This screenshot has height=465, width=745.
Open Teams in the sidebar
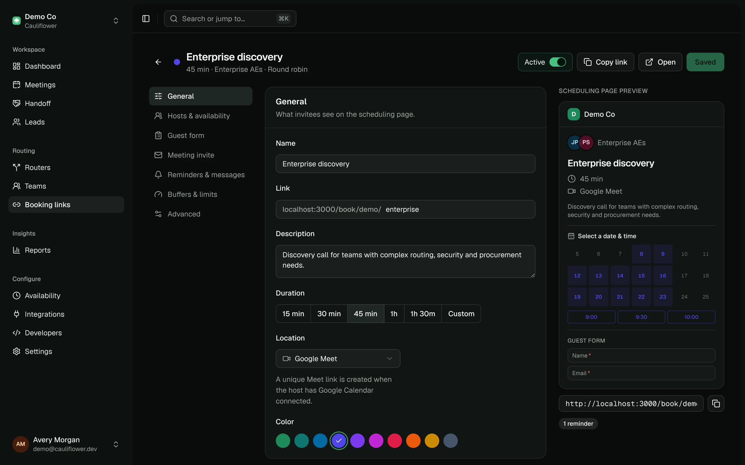(x=66, y=186)
